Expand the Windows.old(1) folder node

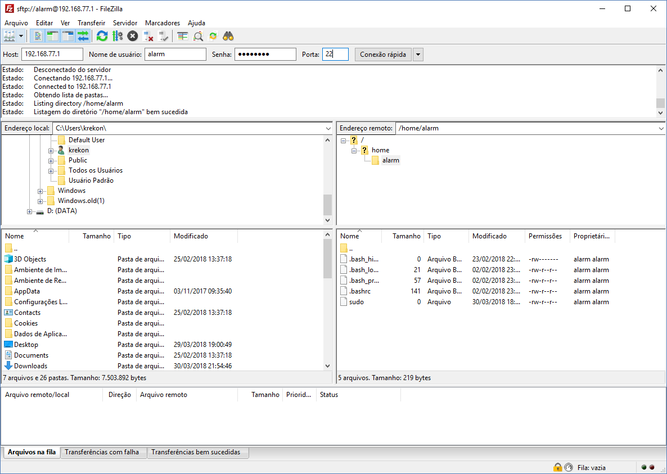point(40,201)
